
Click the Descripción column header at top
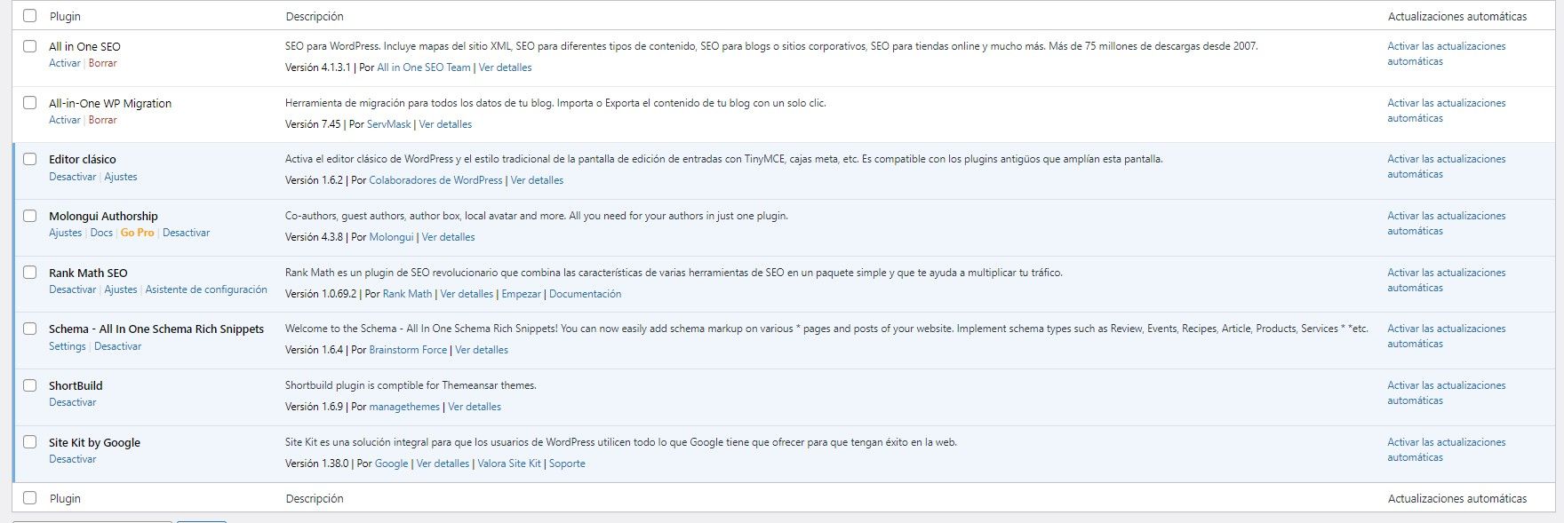click(x=315, y=16)
